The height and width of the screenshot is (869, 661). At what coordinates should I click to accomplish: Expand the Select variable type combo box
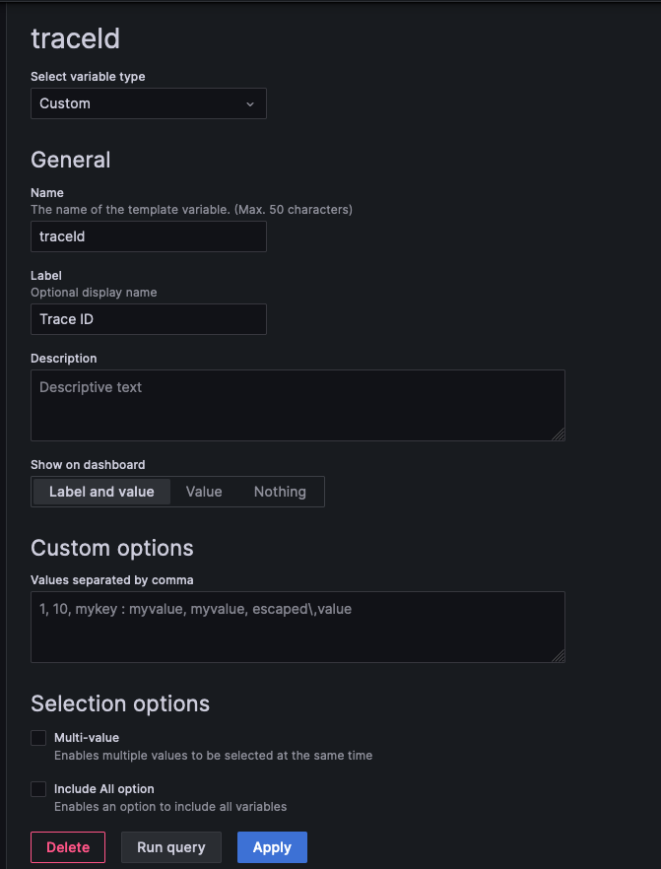click(x=148, y=103)
